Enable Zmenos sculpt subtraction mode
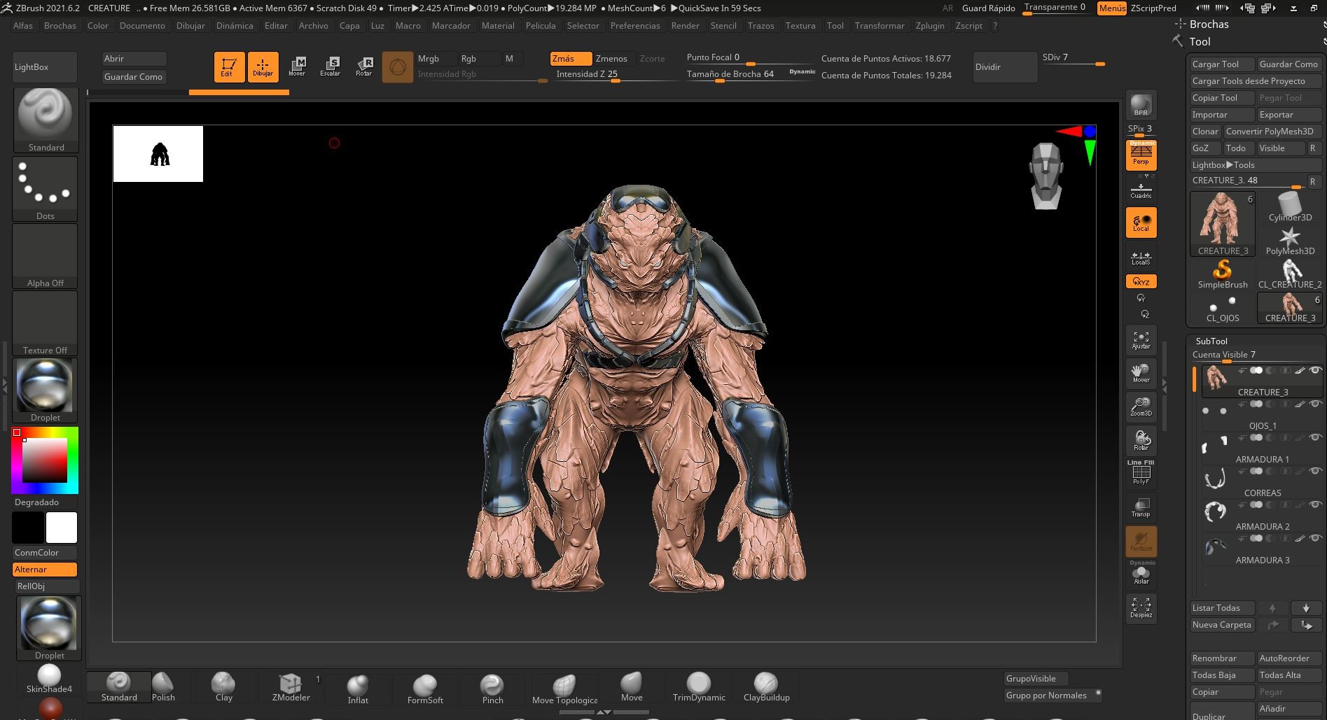This screenshot has height=720, width=1327. (611, 59)
